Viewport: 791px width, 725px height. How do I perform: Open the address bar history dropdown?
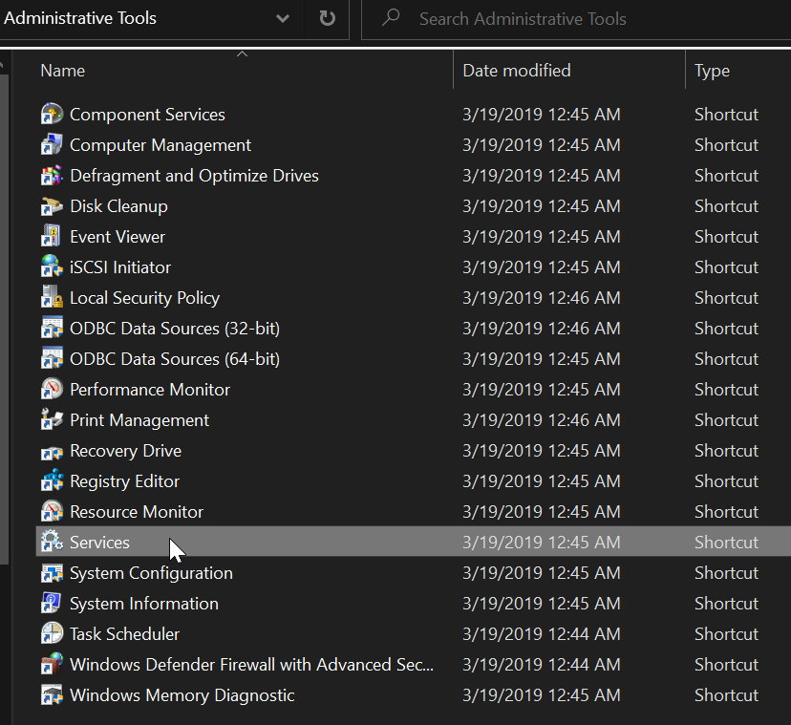[x=283, y=19]
